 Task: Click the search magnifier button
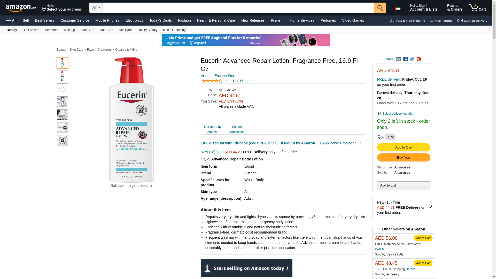[380, 8]
